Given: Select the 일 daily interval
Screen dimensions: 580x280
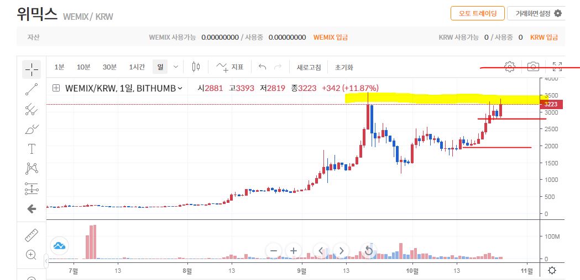Looking at the screenshot, I should (160, 67).
